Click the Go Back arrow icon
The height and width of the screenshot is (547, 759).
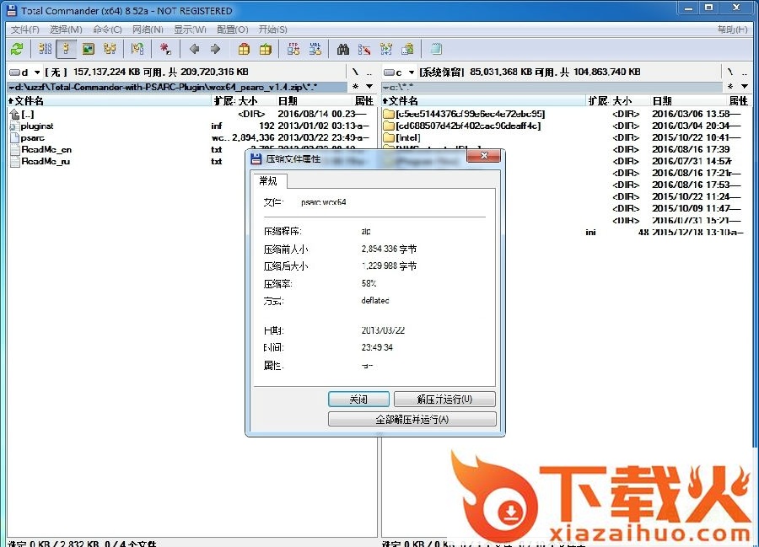click(x=195, y=49)
